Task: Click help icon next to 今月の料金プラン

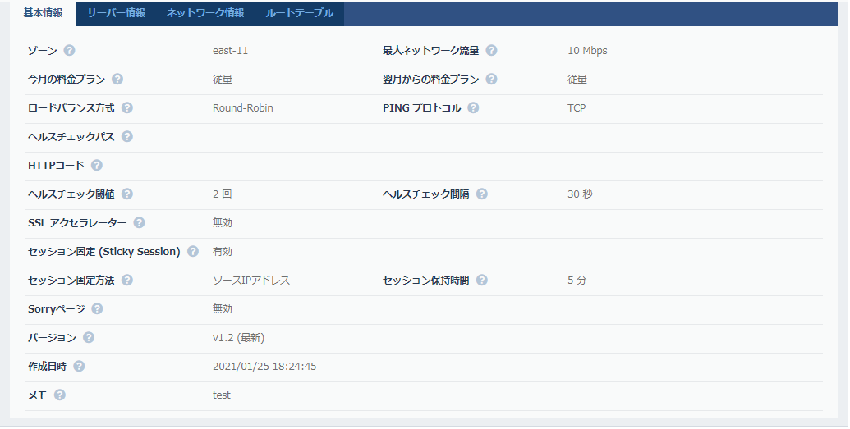Action: tap(117, 80)
